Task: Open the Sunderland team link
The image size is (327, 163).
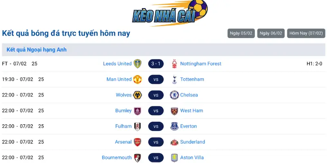Action: coord(193,142)
